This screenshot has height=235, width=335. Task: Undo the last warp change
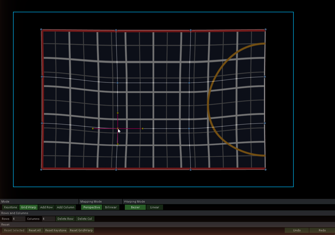(x=297, y=230)
